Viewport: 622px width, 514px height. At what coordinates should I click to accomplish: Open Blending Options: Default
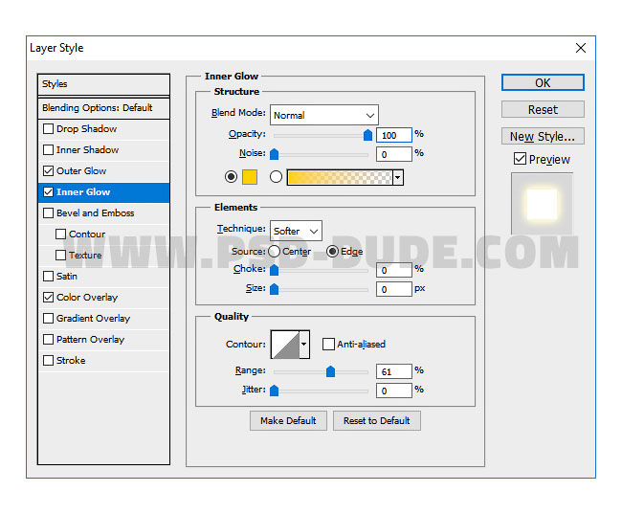(x=103, y=108)
